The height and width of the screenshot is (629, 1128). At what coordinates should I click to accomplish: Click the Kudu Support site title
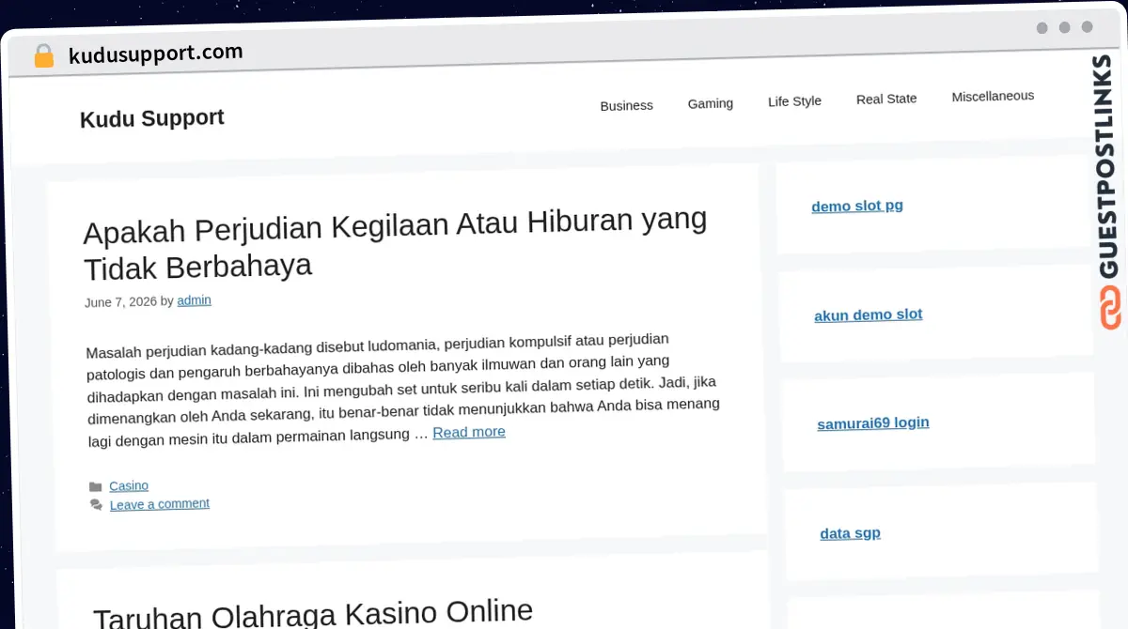click(152, 118)
